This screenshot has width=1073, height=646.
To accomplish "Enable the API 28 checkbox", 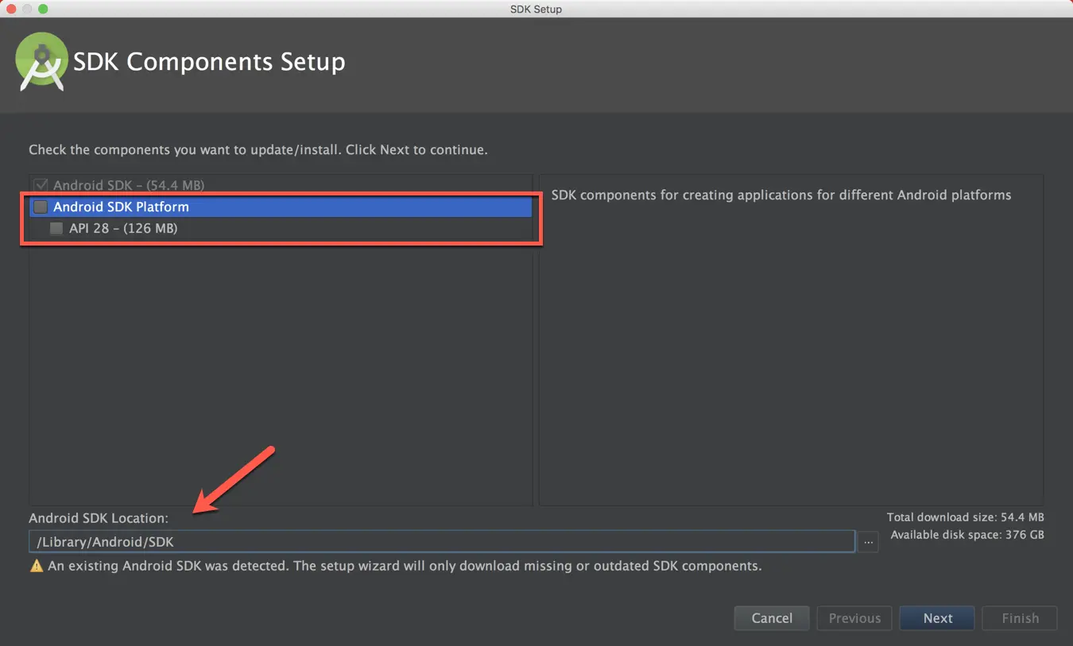I will tap(56, 229).
